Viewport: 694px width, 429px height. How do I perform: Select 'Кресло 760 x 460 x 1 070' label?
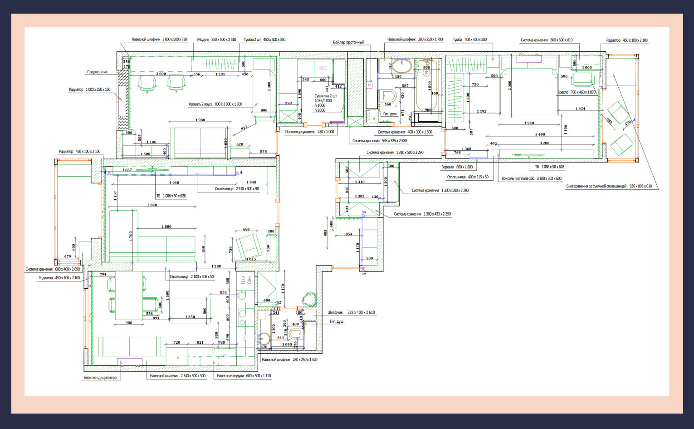[x=576, y=92]
